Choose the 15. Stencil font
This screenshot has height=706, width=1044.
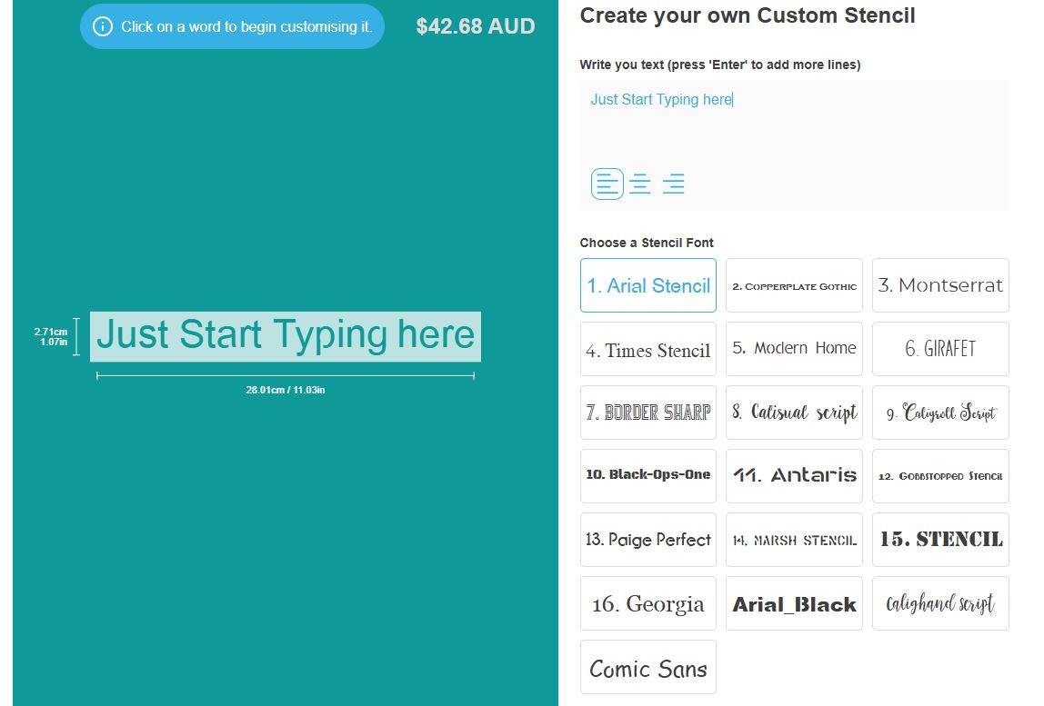point(940,540)
